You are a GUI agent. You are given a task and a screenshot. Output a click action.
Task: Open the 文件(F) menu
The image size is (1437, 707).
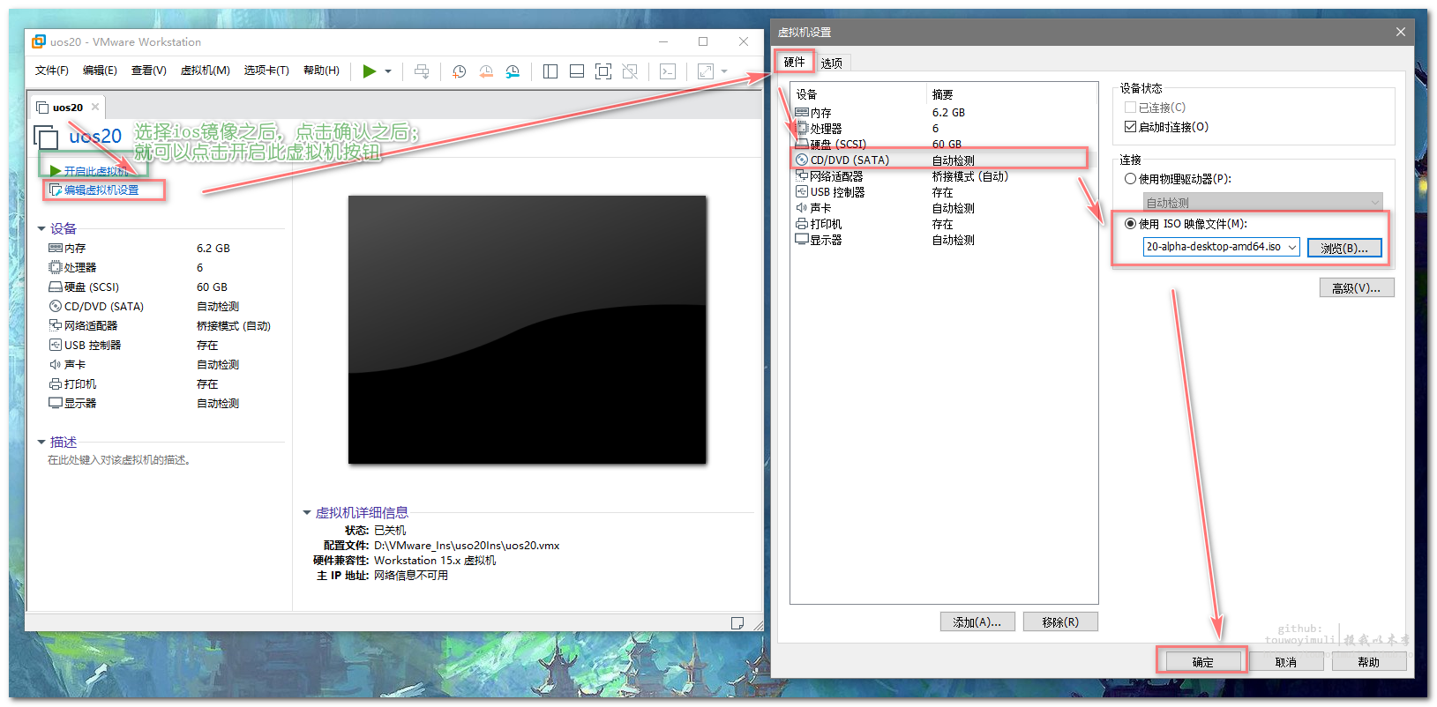[x=52, y=71]
